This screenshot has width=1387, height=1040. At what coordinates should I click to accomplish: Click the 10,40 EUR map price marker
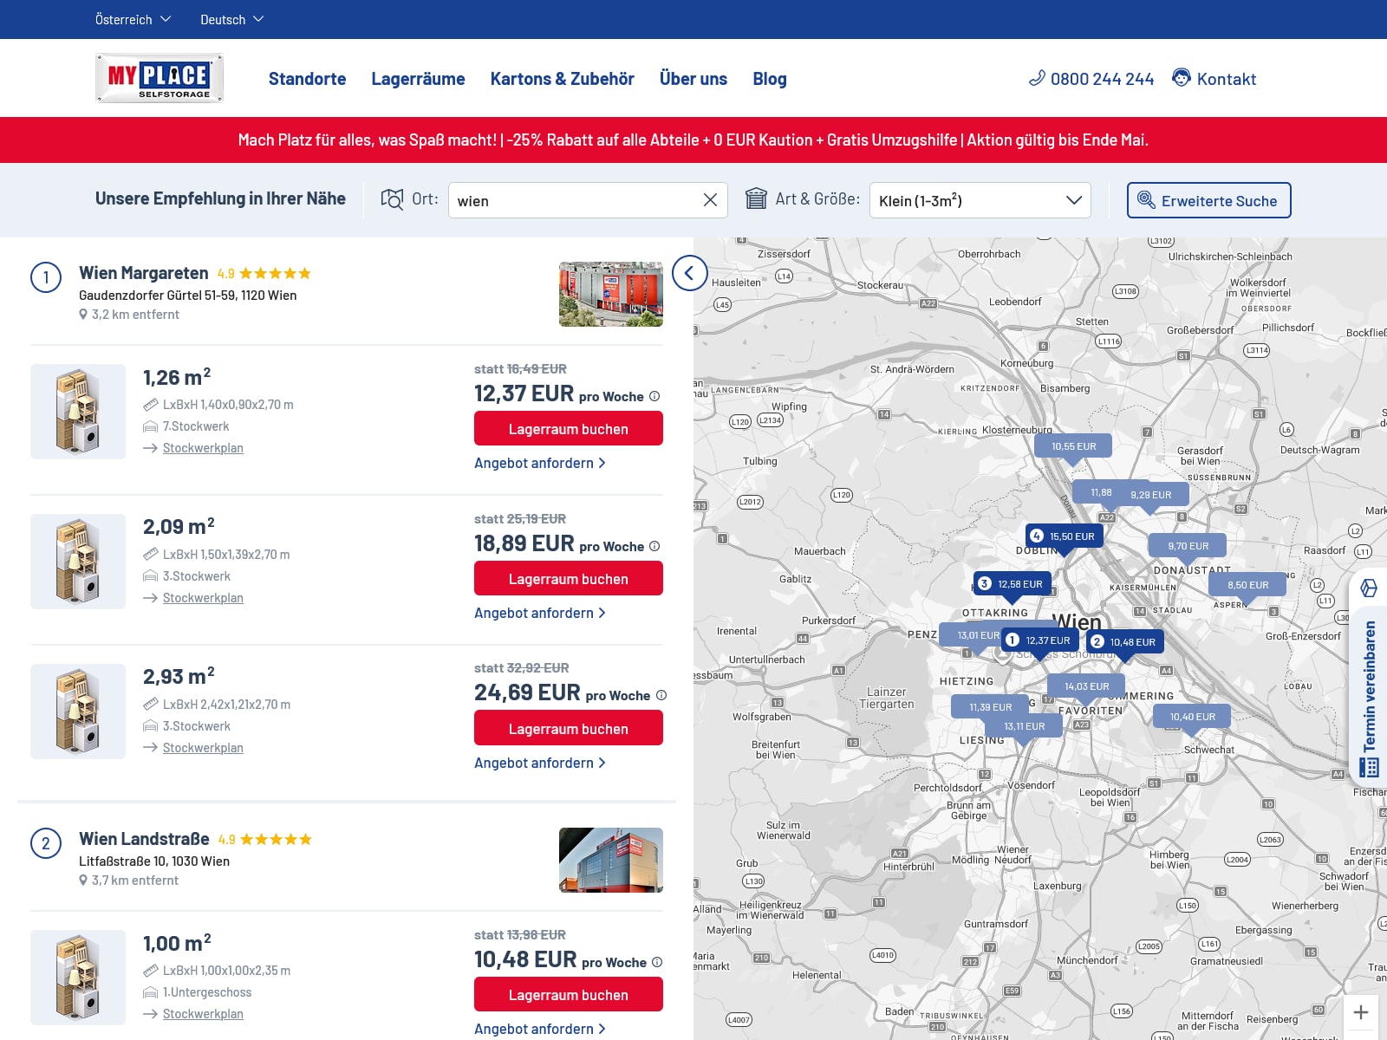click(1193, 717)
